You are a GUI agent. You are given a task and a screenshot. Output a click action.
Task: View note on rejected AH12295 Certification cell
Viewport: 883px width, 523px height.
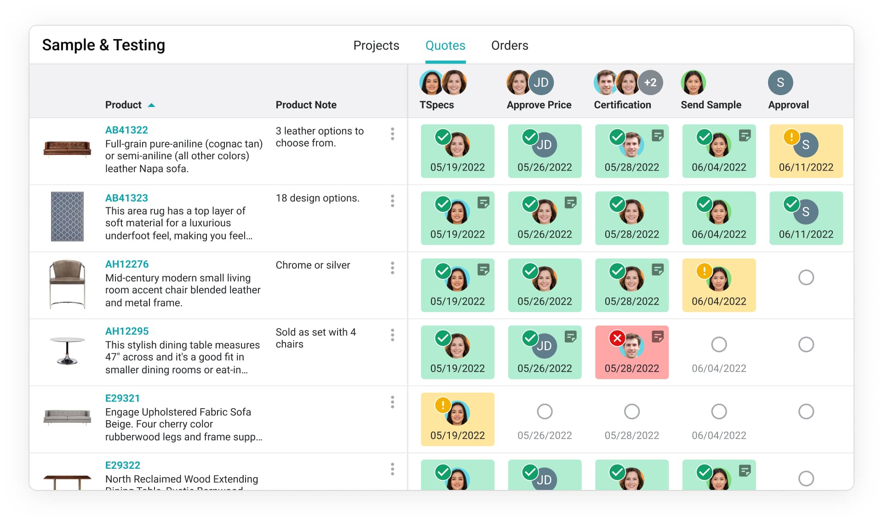point(658,337)
